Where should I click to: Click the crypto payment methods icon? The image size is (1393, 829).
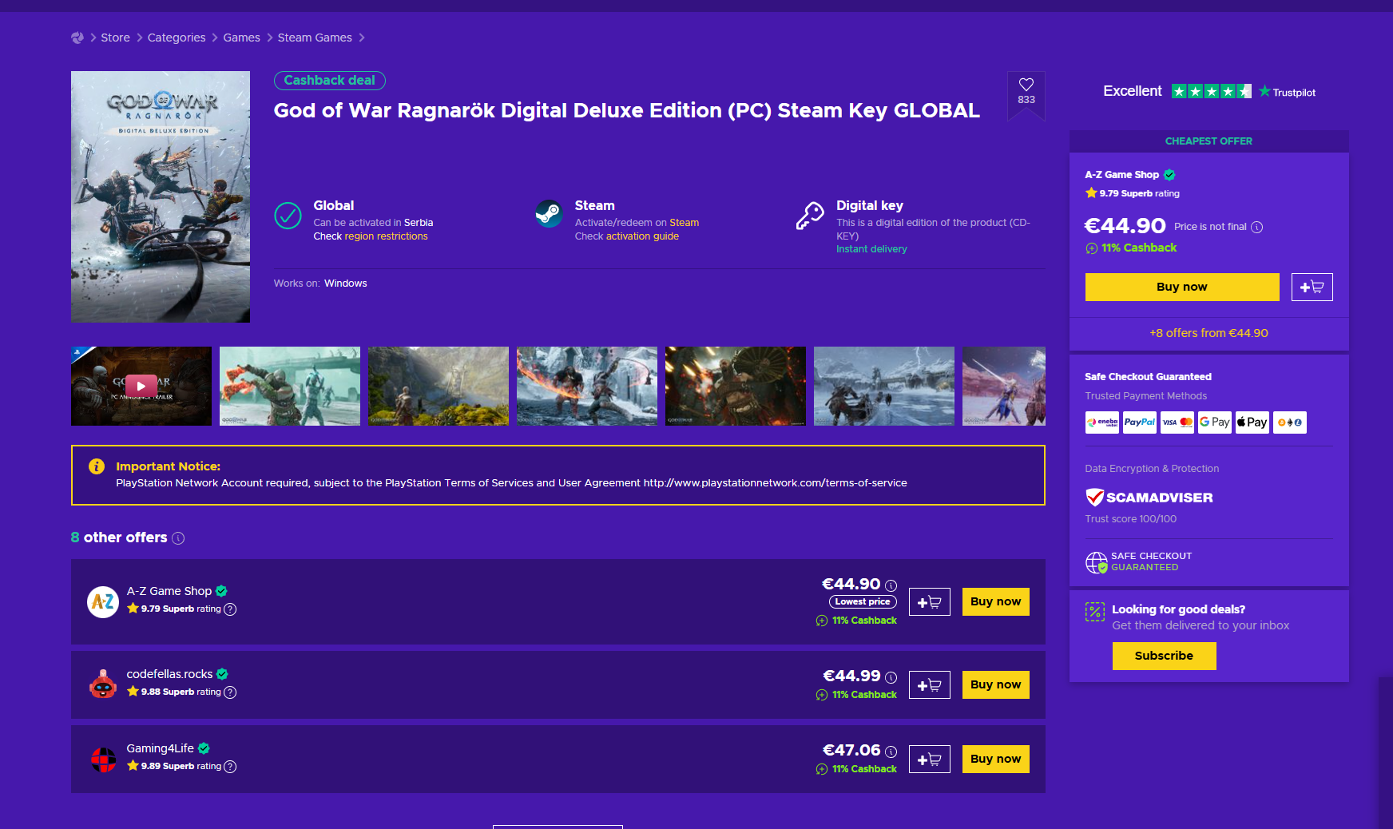1290,422
